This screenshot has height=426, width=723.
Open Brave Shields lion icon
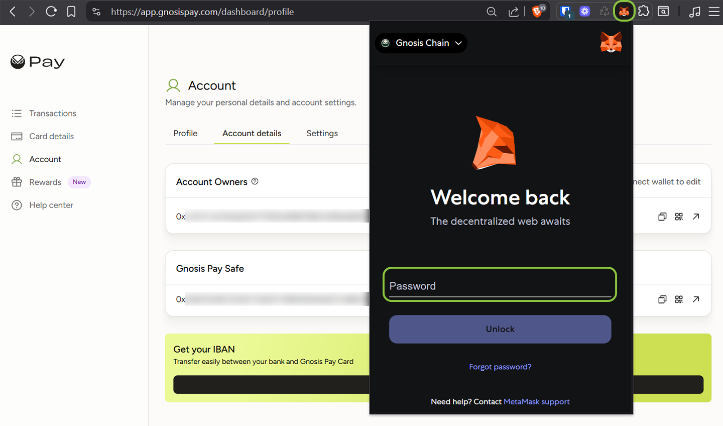(x=538, y=11)
